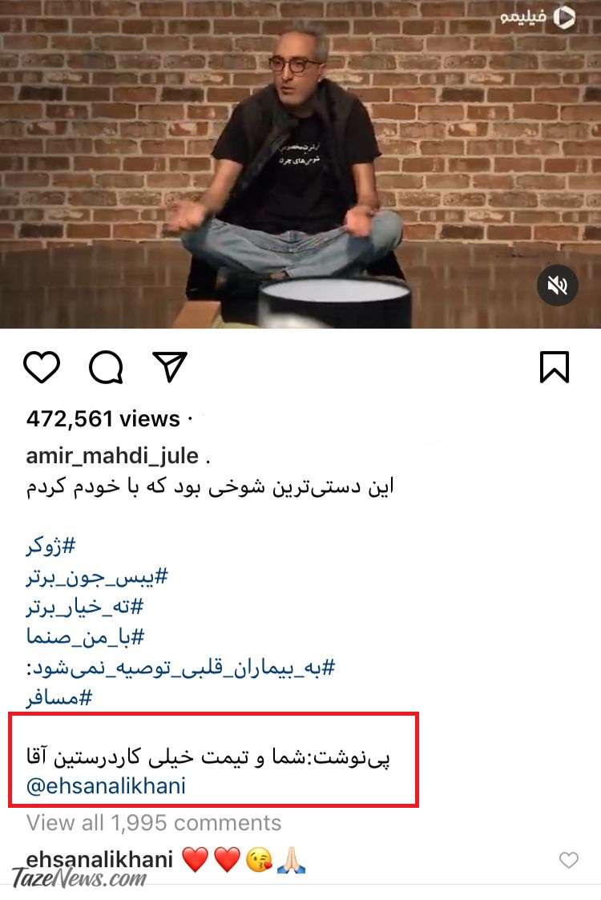The width and height of the screenshot is (601, 900).
Task: Open comments via speech bubble icon
Action: [x=107, y=367]
